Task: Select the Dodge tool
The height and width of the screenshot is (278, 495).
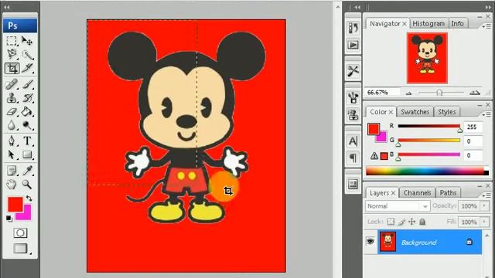Action: [x=27, y=125]
